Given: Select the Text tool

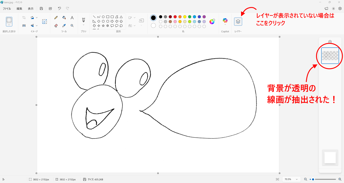Looking at the screenshot, I should 72,18.
